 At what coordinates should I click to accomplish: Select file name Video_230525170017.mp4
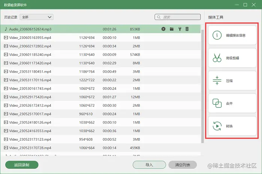click(x=30, y=114)
